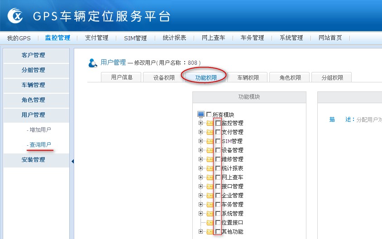Click the folder icon next to 设备管理
This screenshot has height=239, width=382.
210,150
